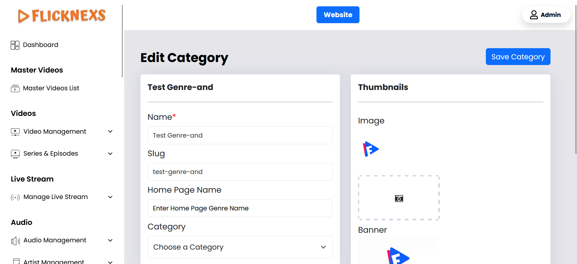Click the Manage Live Stream broadcast icon

[x=15, y=197]
